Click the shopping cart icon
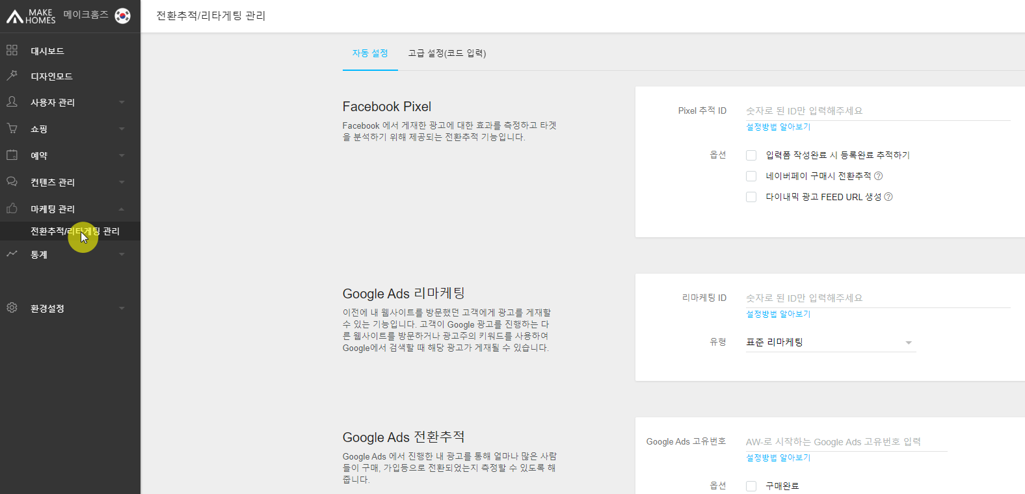Image resolution: width=1025 pixels, height=494 pixels. pyautogui.click(x=12, y=129)
